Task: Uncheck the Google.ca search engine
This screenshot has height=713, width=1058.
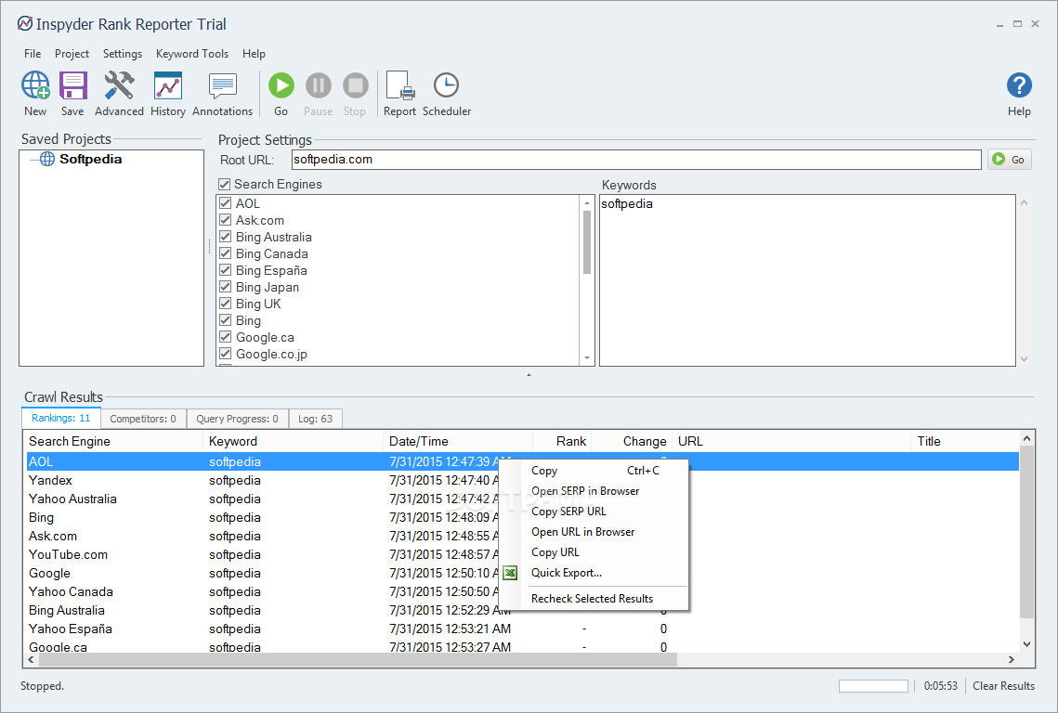Action: pos(226,337)
